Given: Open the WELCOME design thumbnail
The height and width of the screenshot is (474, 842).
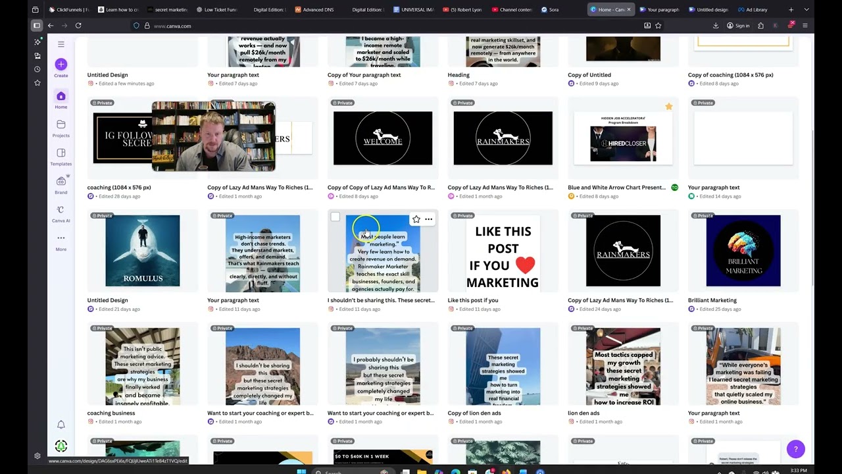Looking at the screenshot, I should pos(383,138).
